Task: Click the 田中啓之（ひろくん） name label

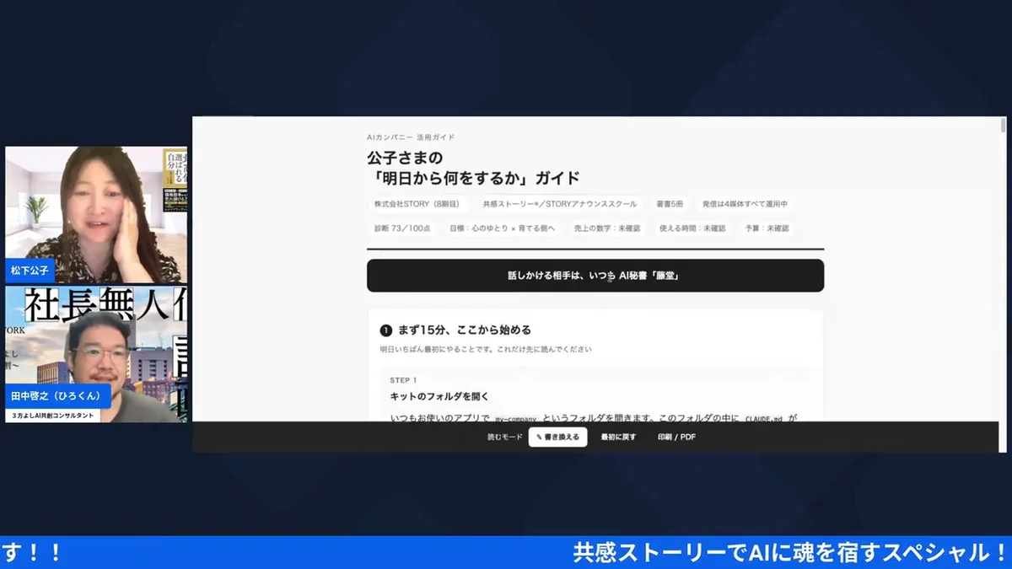Action: coord(57,396)
